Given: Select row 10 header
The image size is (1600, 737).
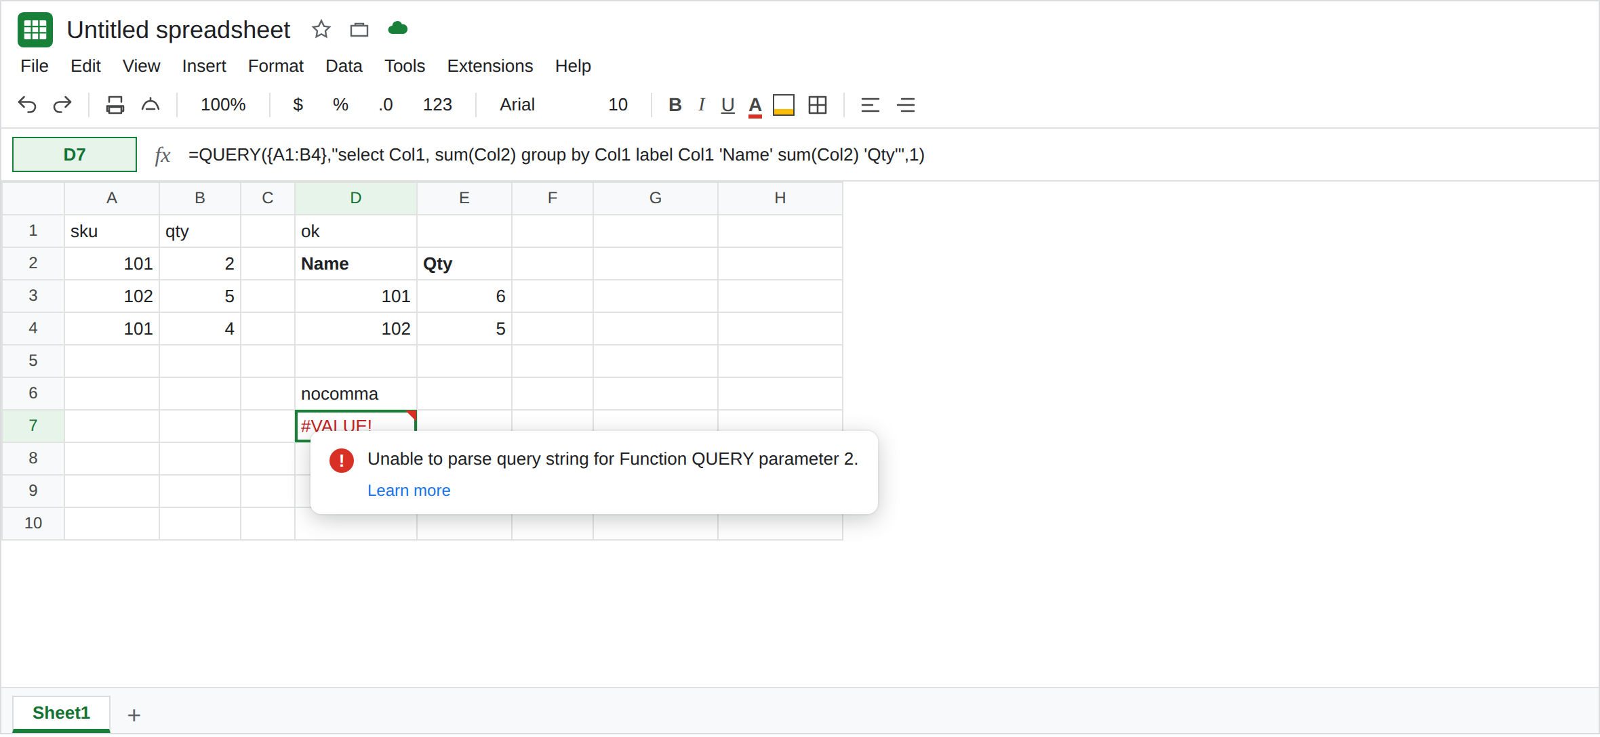Looking at the screenshot, I should point(33,524).
